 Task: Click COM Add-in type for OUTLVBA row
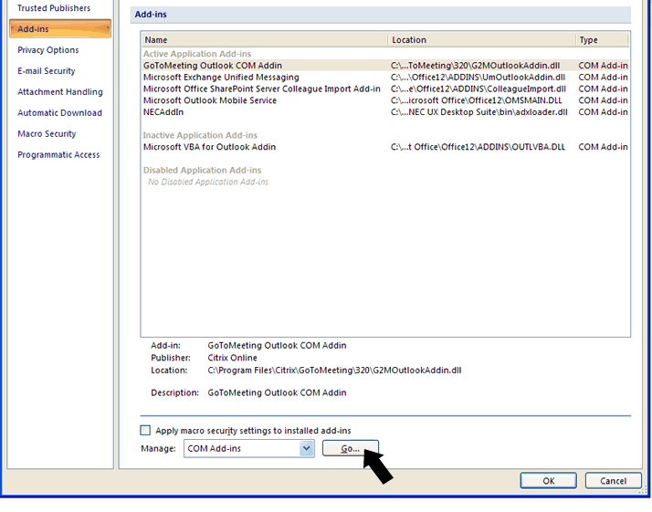[603, 147]
